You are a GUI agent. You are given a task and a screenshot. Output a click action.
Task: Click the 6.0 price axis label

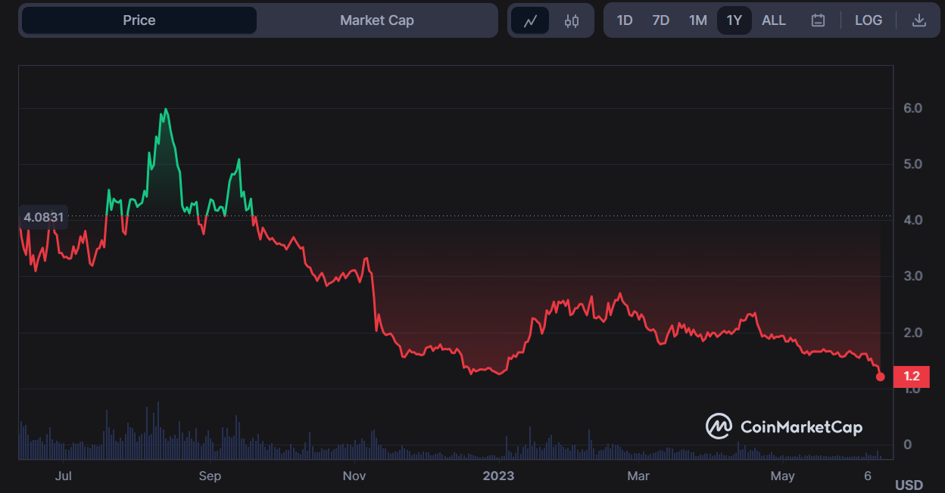tap(912, 108)
